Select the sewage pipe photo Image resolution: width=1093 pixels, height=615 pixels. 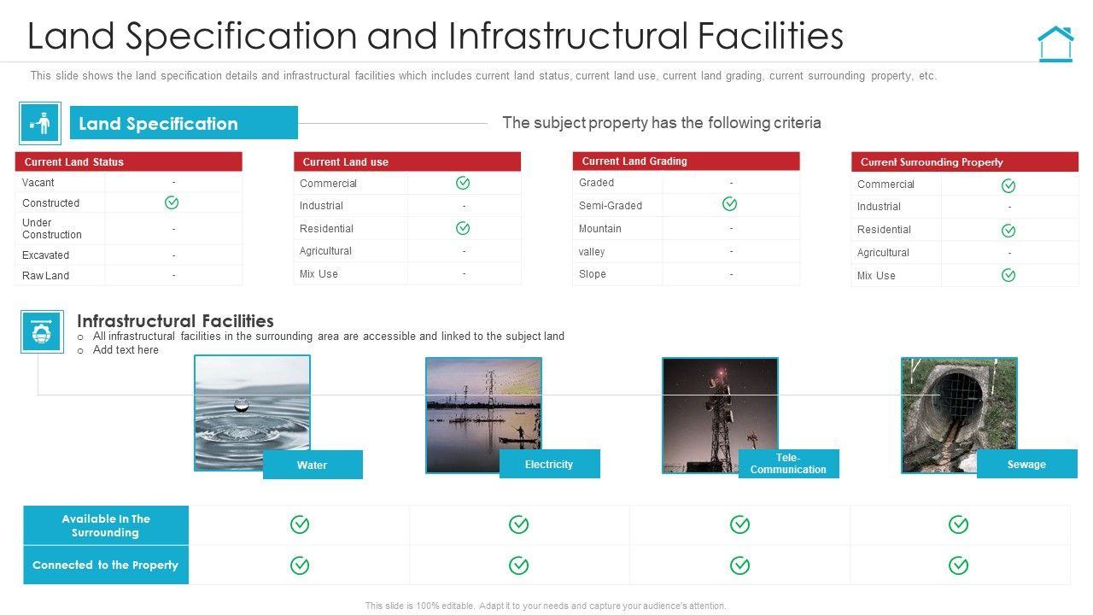pos(959,415)
